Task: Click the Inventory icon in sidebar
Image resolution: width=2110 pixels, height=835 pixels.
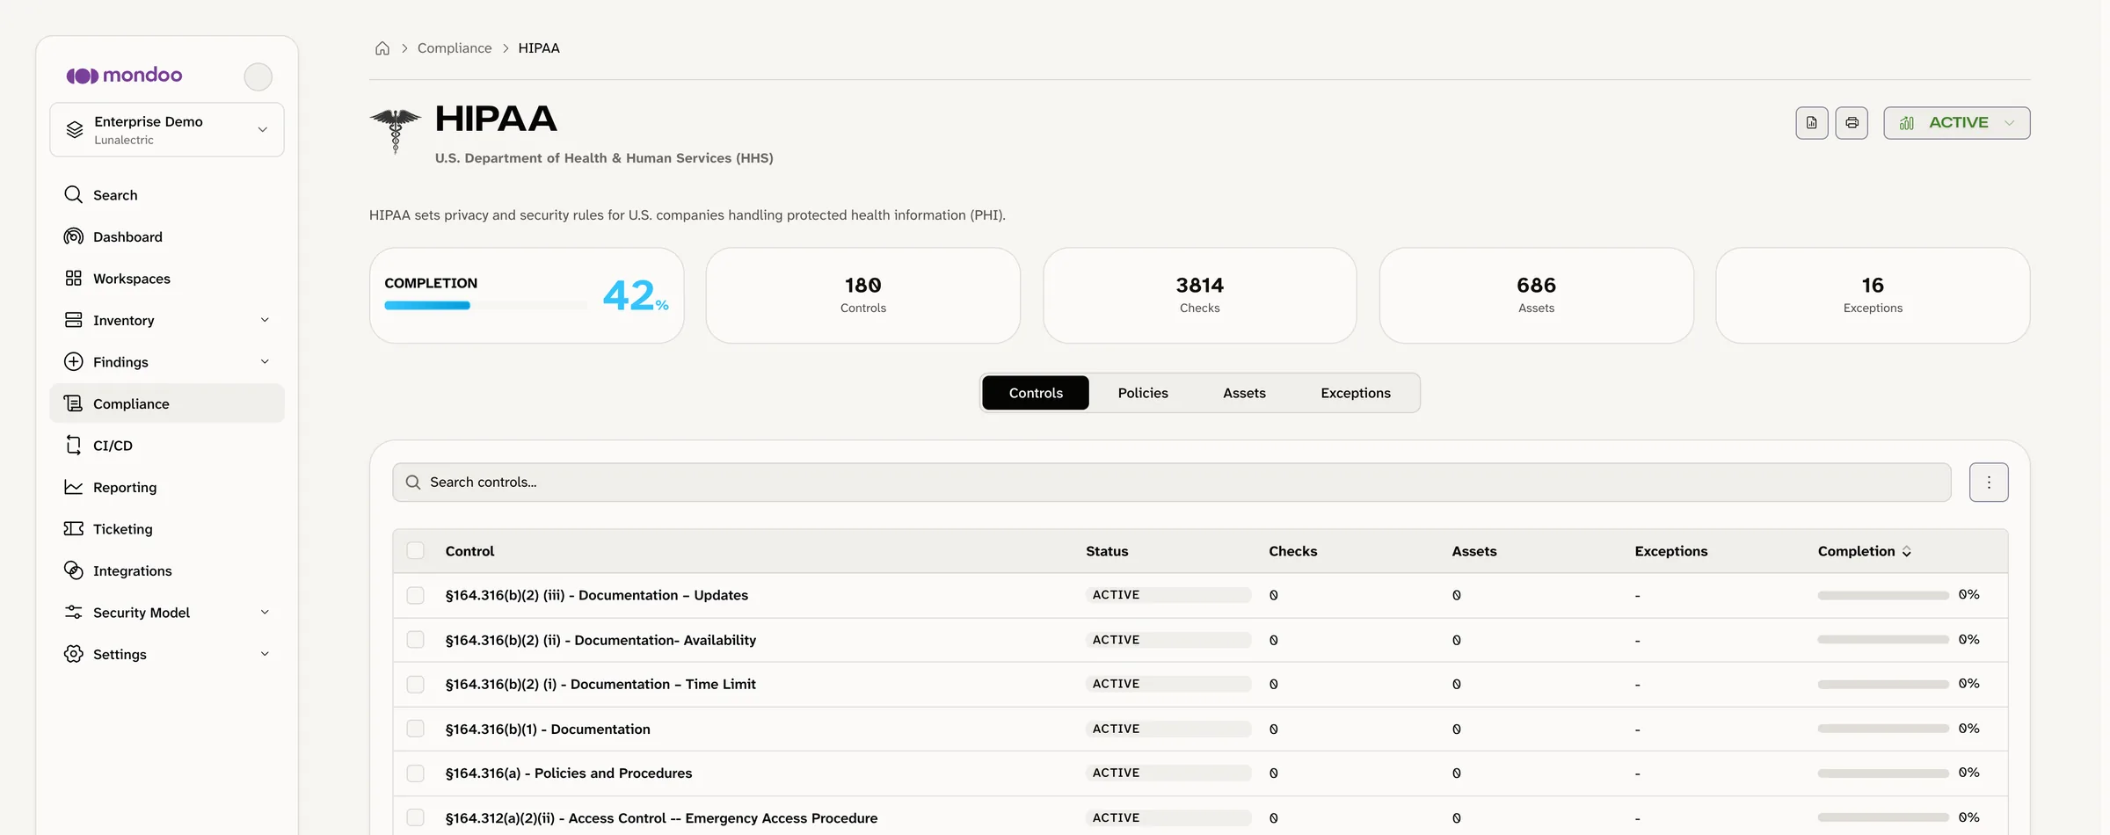Action: coord(74,320)
